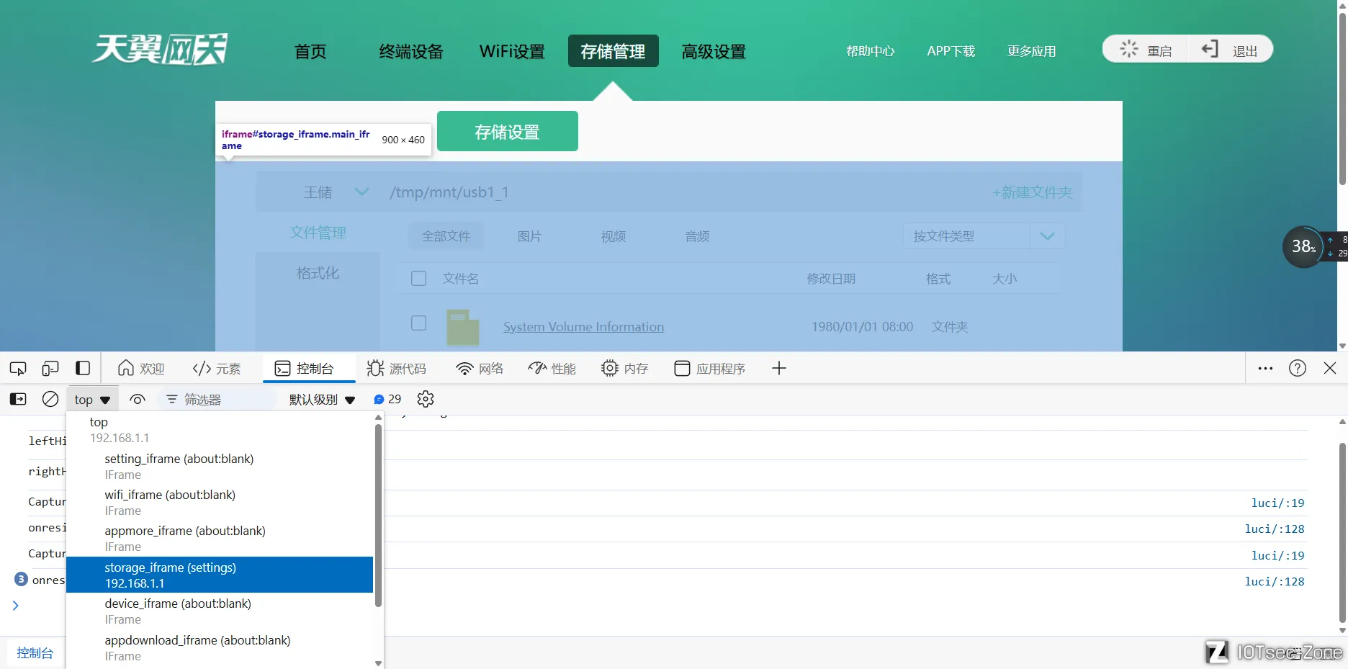Open the Elements tab
This screenshot has height=669, width=1348.
pyautogui.click(x=217, y=369)
